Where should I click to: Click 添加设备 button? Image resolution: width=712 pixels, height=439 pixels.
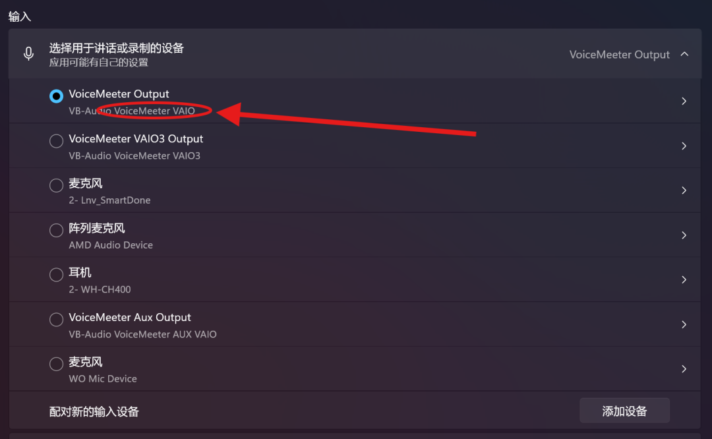click(624, 411)
